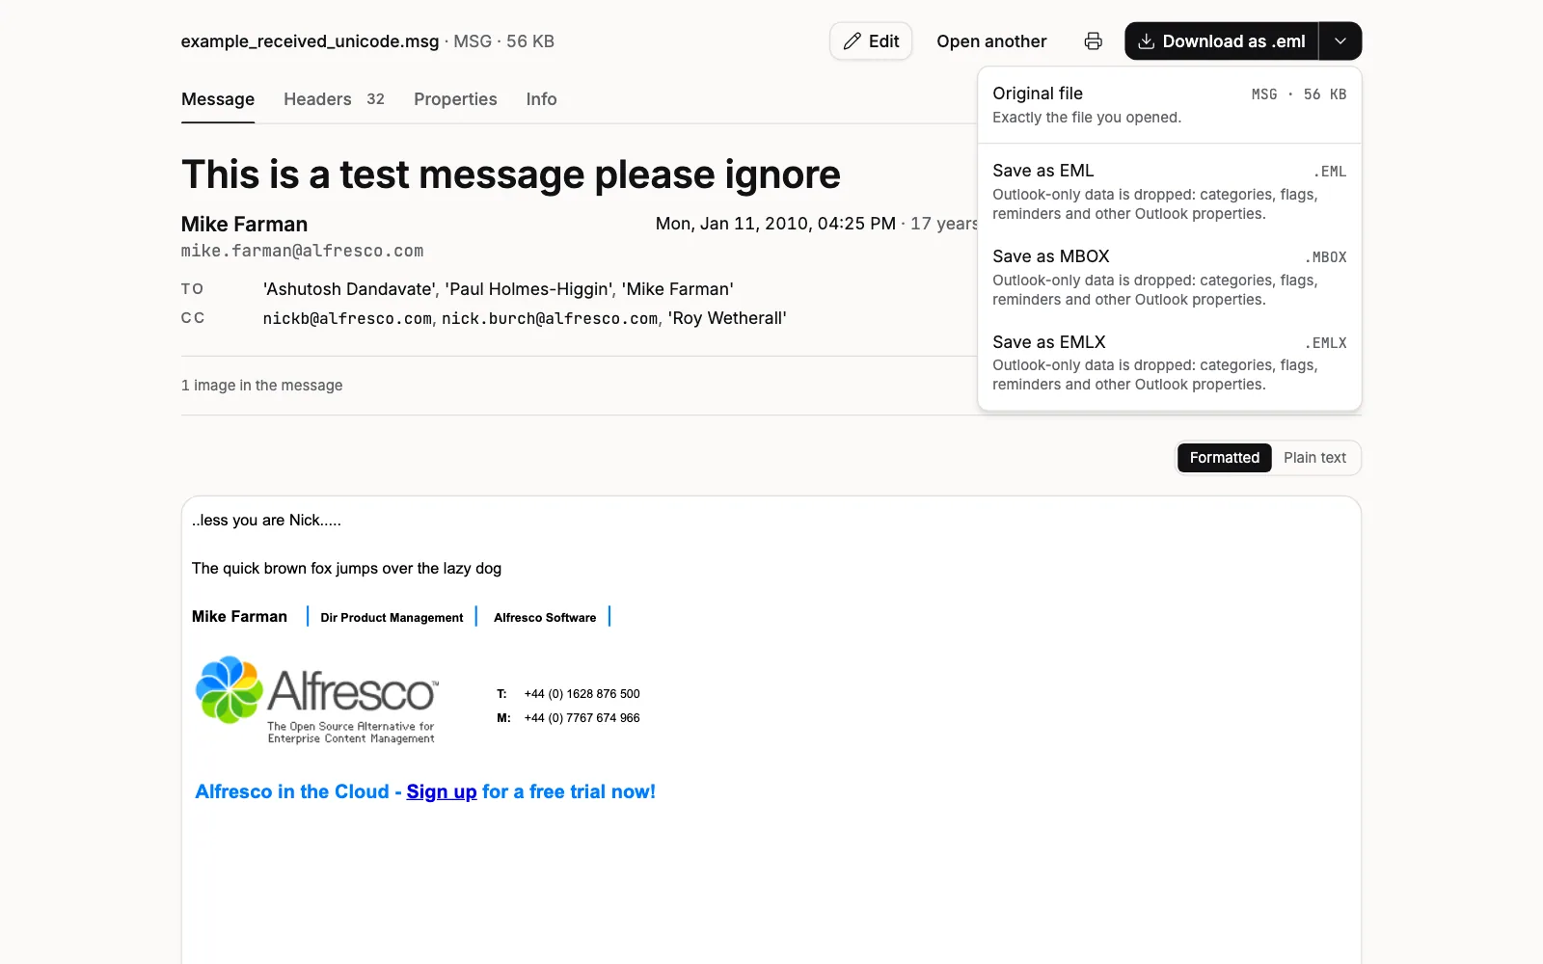Screen dimensions: 1543x964
Task: Open the Properties tab
Action: [455, 99]
